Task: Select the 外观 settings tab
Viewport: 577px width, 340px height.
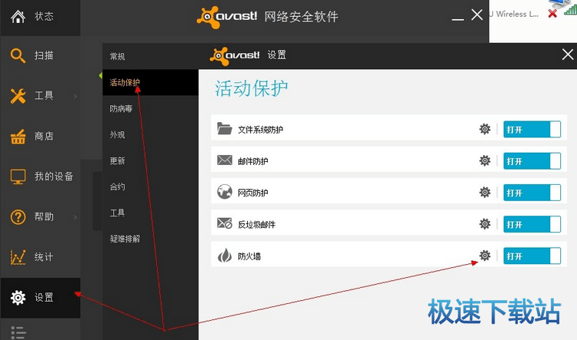Action: [118, 135]
